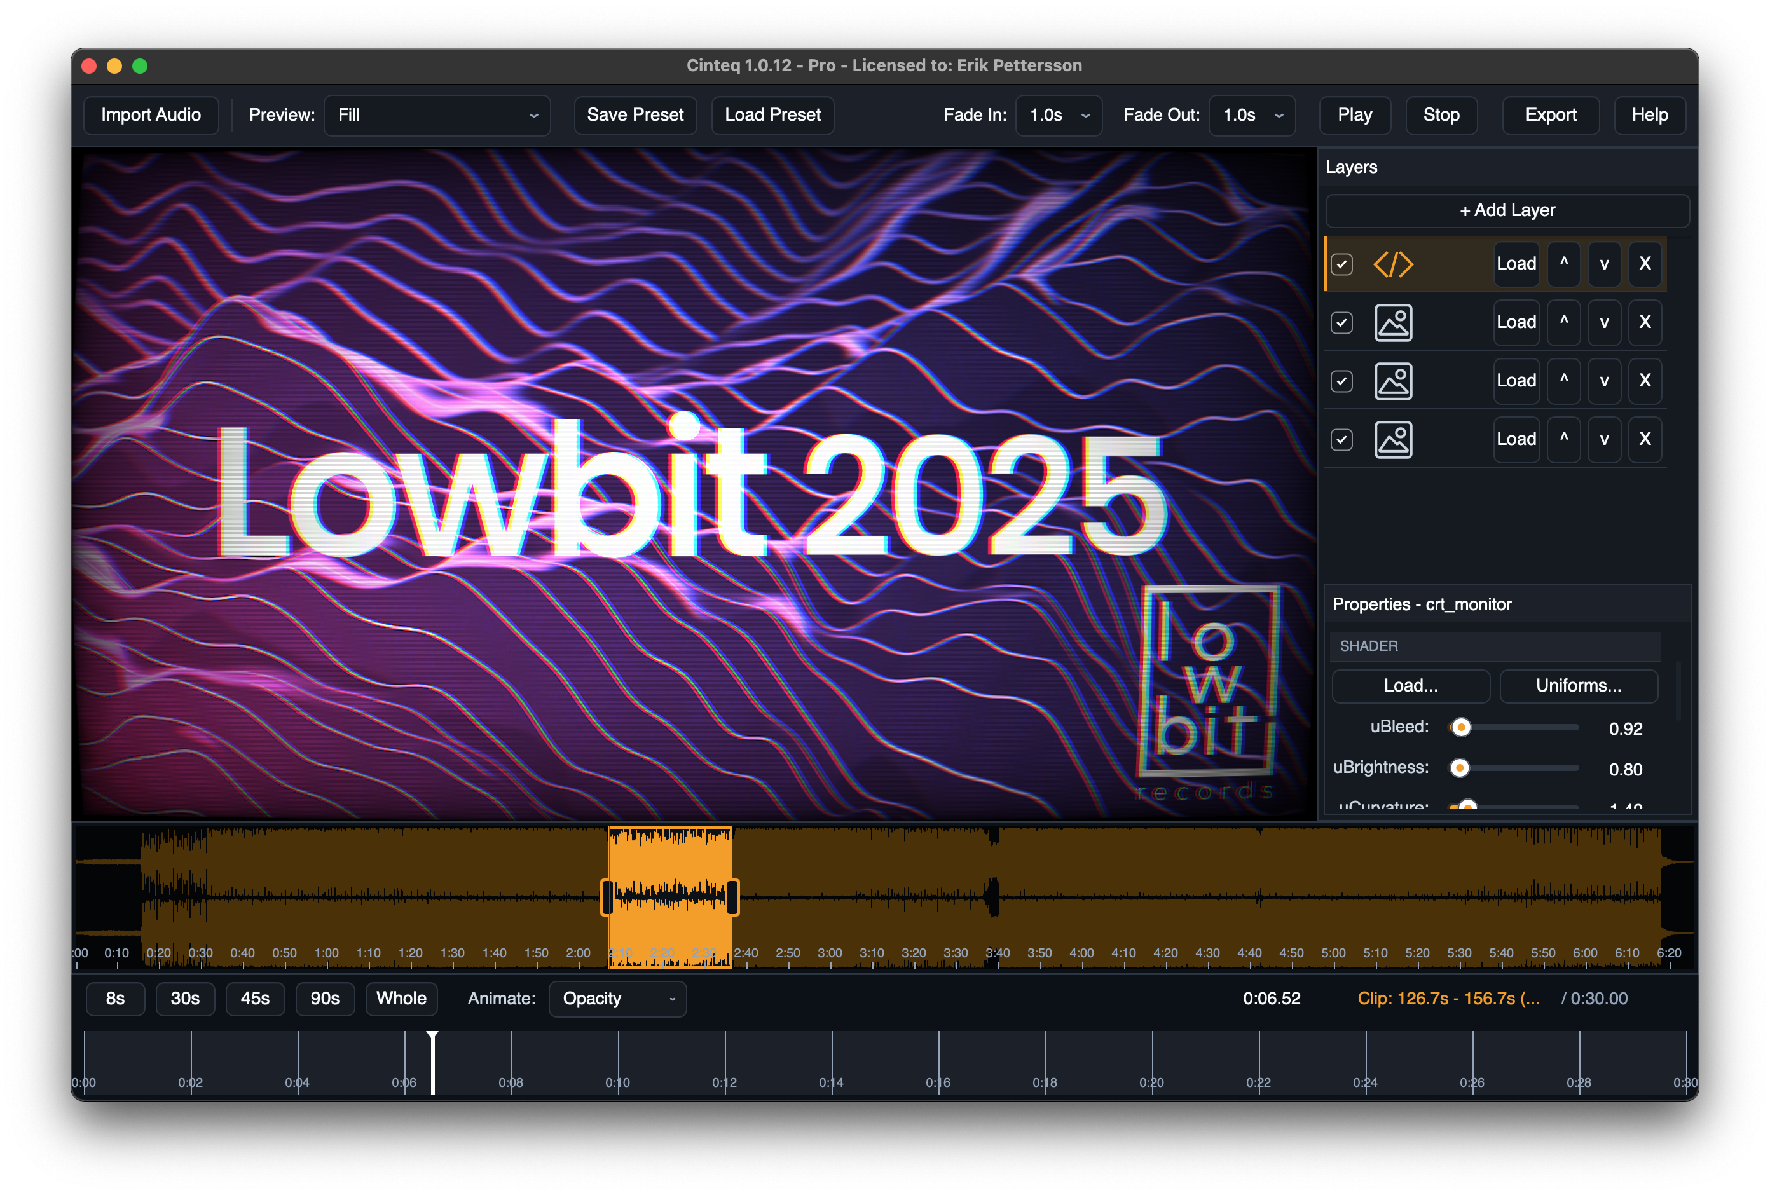Move the bottom layer up
The width and height of the screenshot is (1770, 1195).
coord(1563,439)
